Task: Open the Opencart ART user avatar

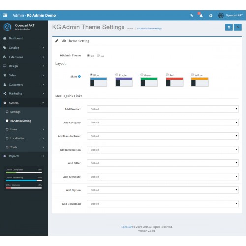Action: [x=221, y=16]
